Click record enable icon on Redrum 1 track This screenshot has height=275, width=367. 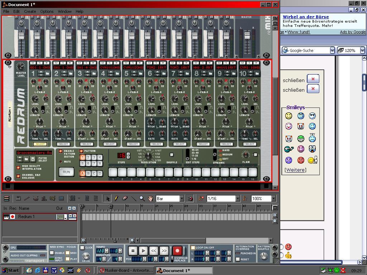coord(13,217)
